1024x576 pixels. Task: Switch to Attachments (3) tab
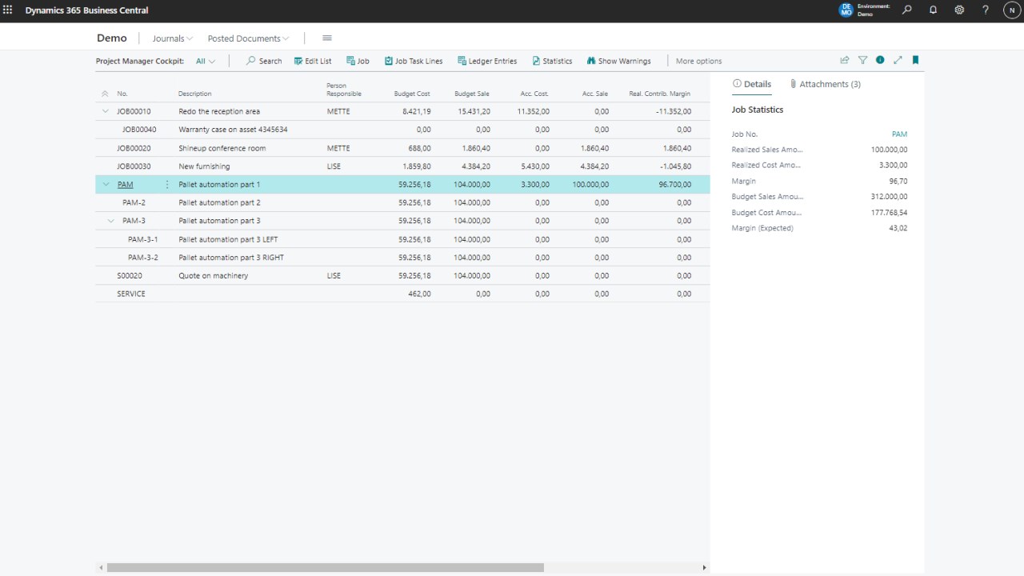coord(825,84)
